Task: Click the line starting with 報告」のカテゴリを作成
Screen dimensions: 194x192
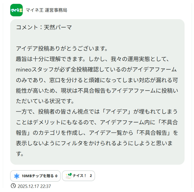Action: tap(96, 133)
